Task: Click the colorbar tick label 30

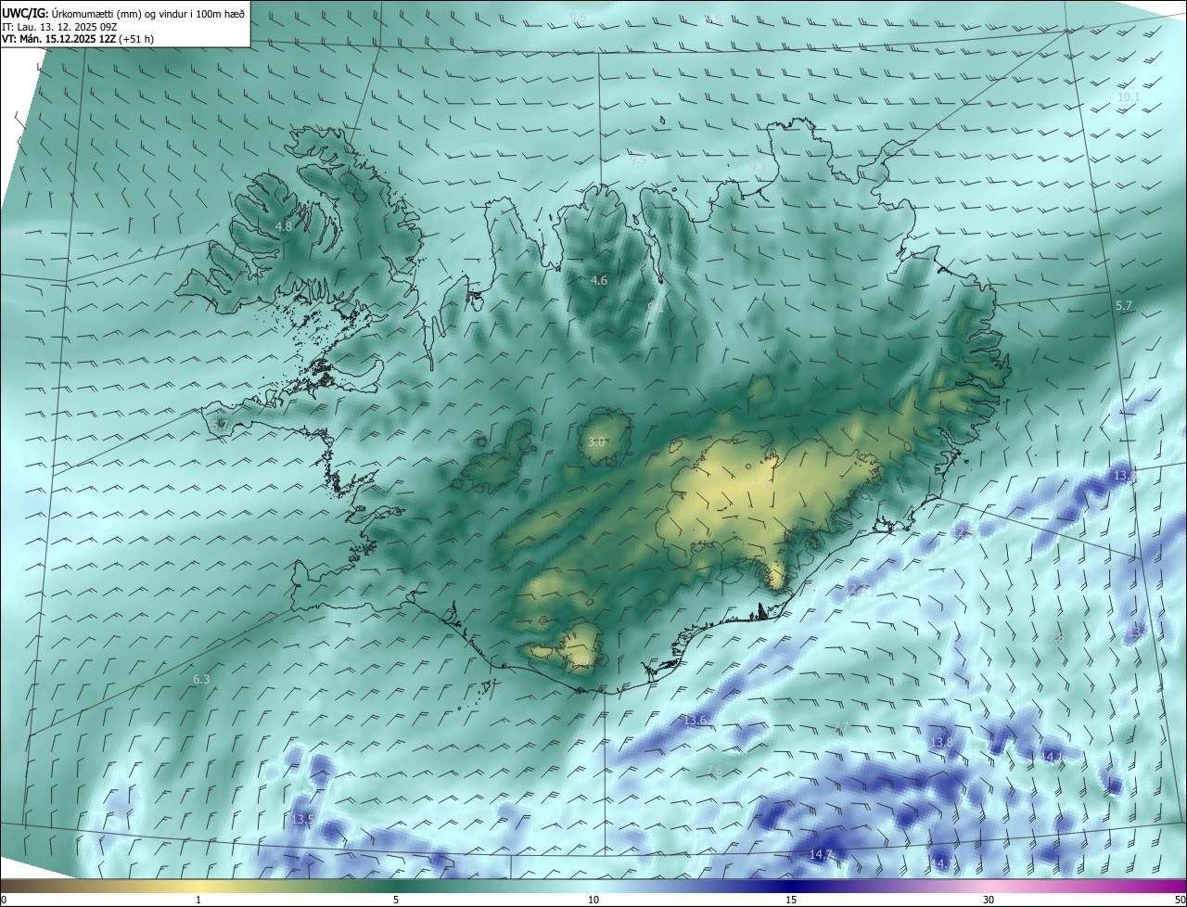Action: [x=989, y=900]
